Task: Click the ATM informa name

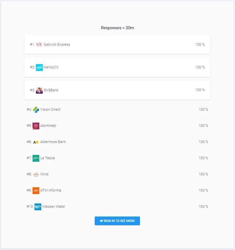Action: 51,190
